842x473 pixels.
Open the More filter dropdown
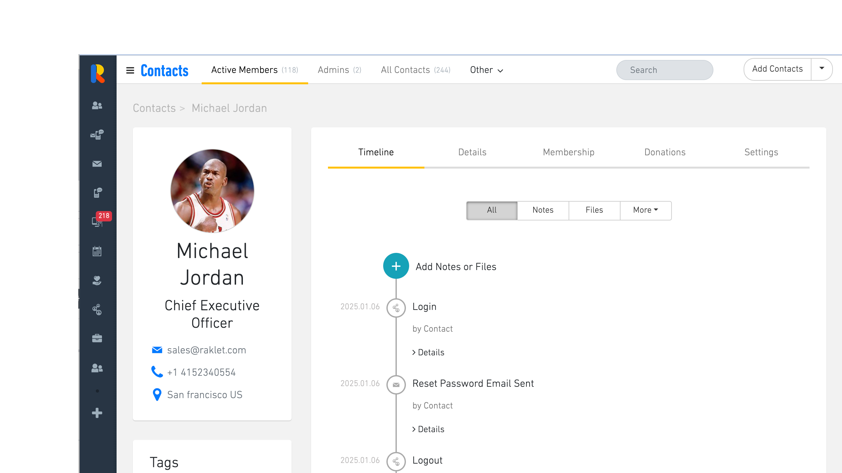point(645,210)
